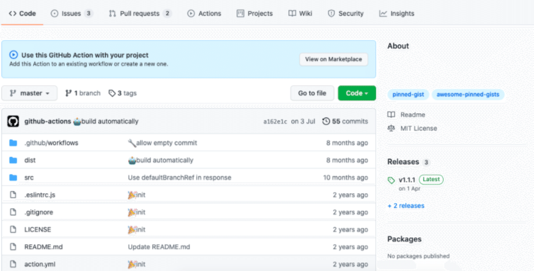The width and height of the screenshot is (534, 271).
Task: Open the Packages heading
Action: [x=404, y=239]
